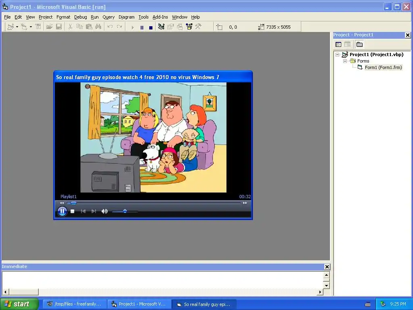
Task: Click the Menu Editor toolbar icon
Action: pos(38,27)
